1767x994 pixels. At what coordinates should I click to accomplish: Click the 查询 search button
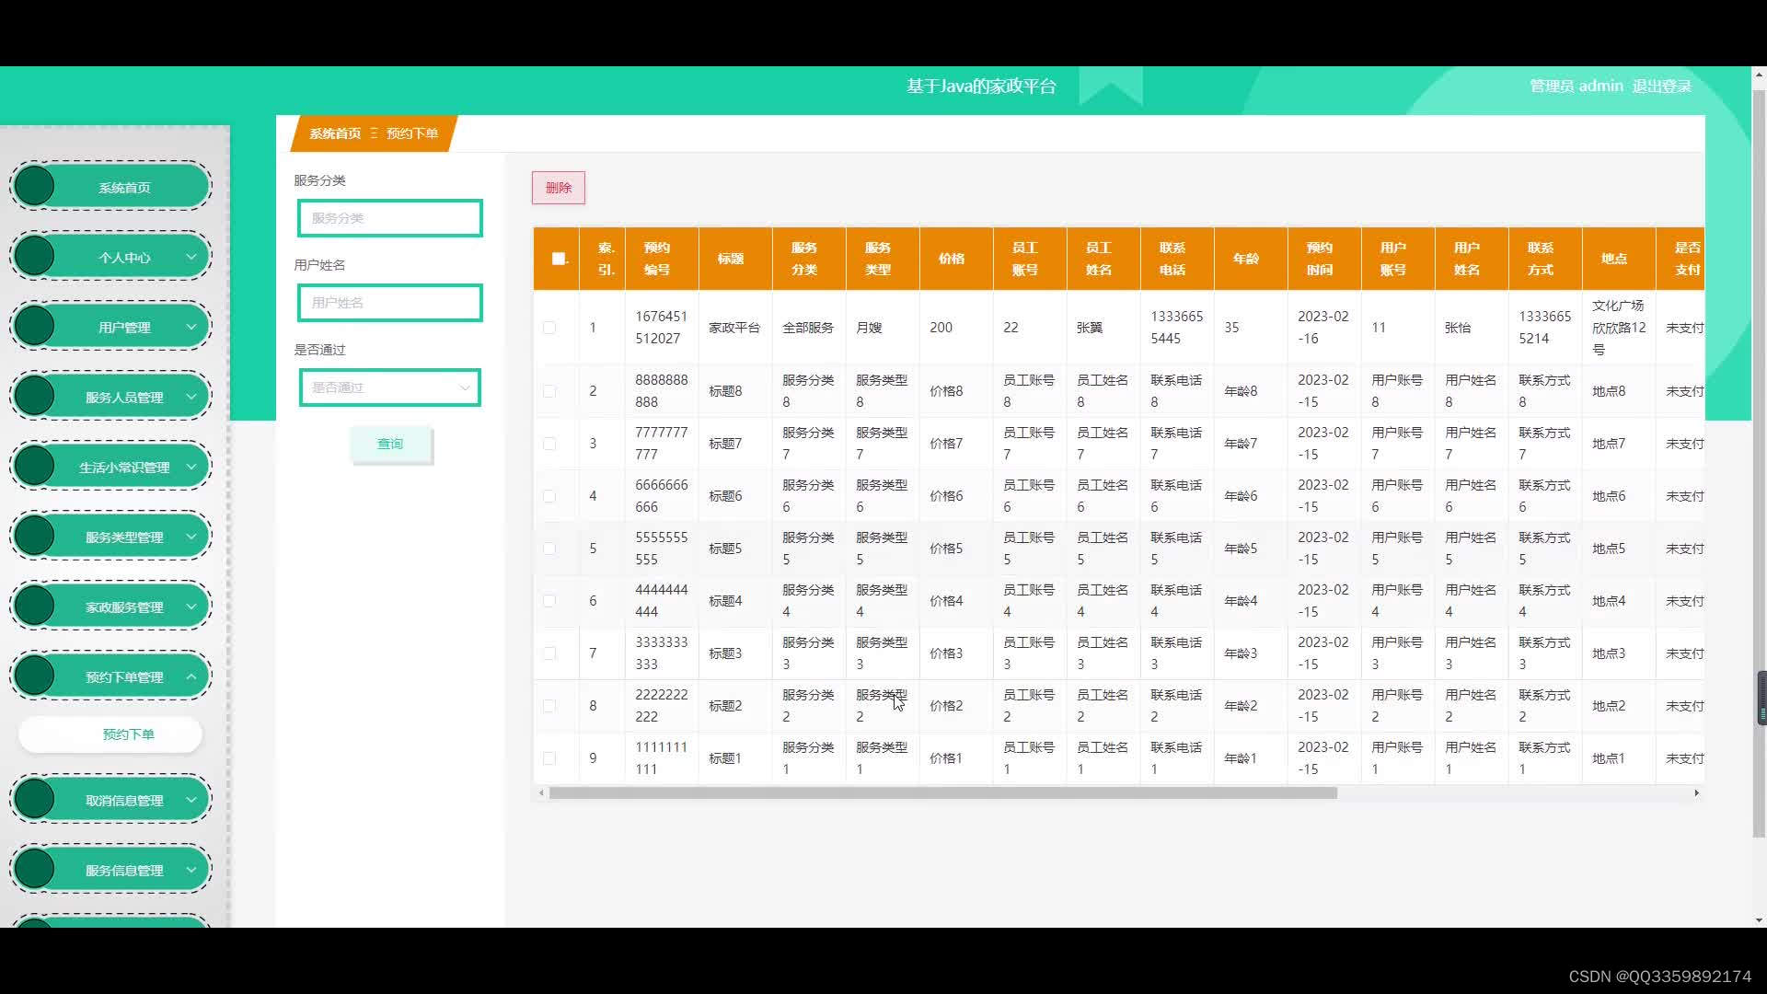[390, 444]
